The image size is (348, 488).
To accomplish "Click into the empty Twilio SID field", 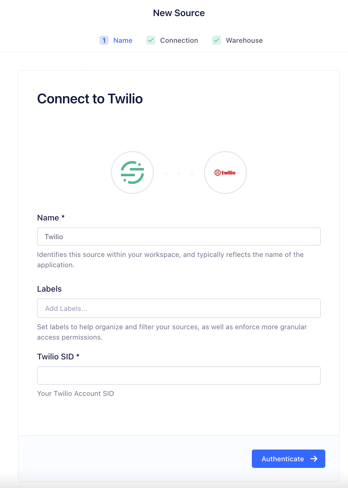I will (179, 375).
